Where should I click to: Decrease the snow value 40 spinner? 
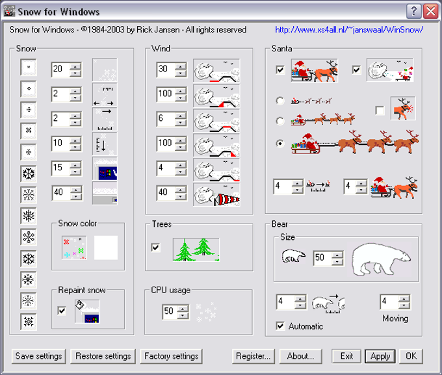(x=75, y=197)
